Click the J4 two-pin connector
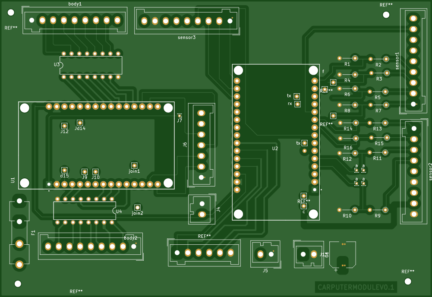 click(x=202, y=209)
